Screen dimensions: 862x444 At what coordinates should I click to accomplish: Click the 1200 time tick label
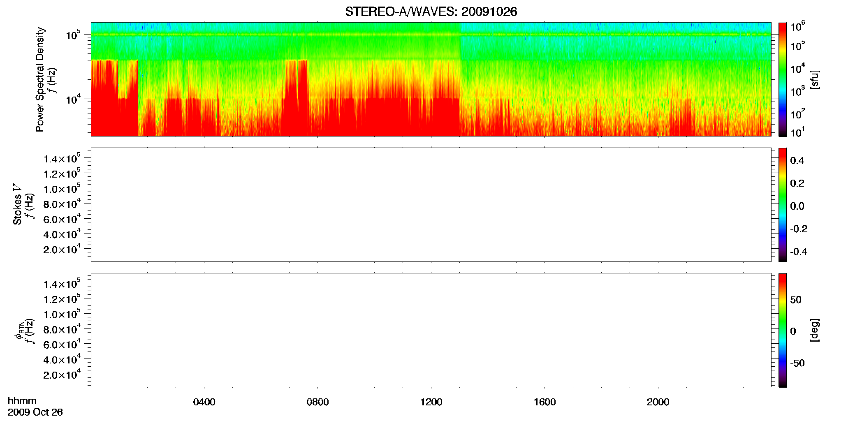pos(431,402)
